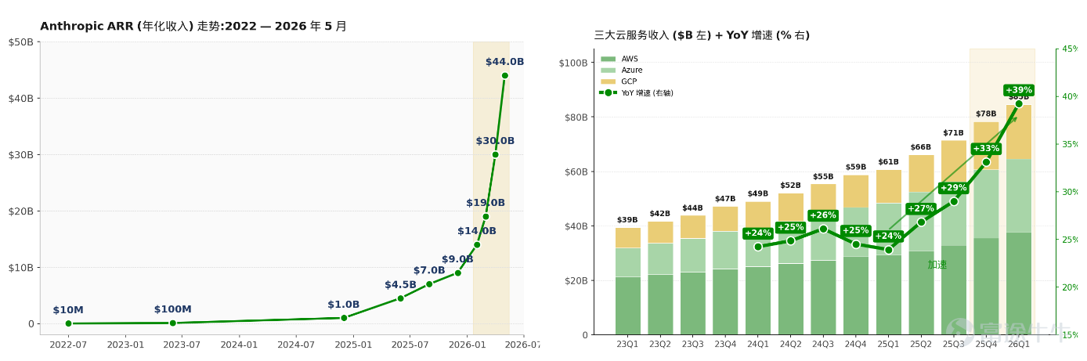1087x361 pixels.
Task: Click the GCP legend color swatch
Action: [x=608, y=81]
